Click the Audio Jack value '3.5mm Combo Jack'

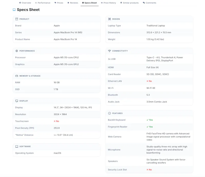click(x=157, y=102)
